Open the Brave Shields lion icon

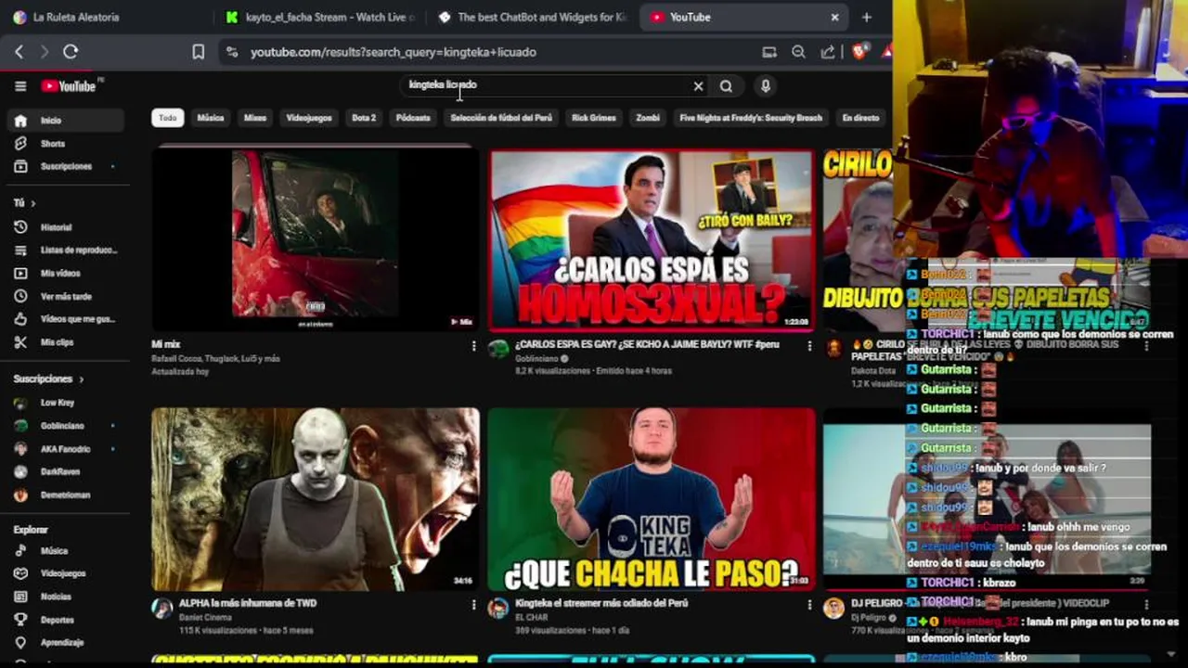[859, 52]
